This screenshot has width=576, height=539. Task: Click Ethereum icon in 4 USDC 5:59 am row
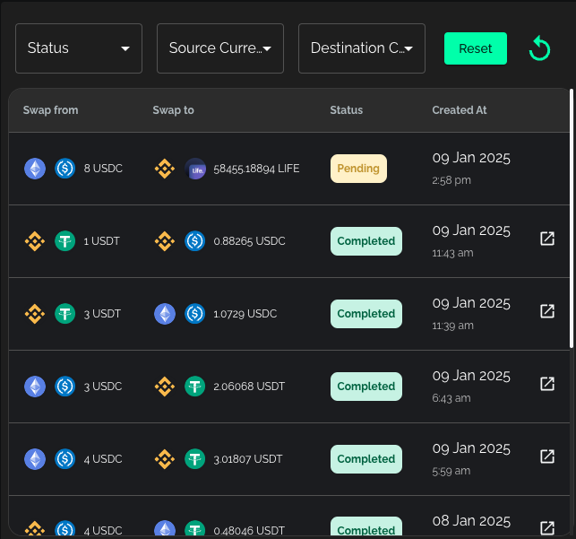35,459
